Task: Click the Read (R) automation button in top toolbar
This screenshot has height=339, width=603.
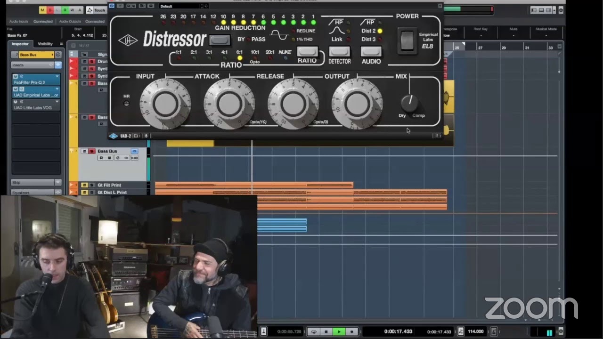Action: [x=65, y=10]
